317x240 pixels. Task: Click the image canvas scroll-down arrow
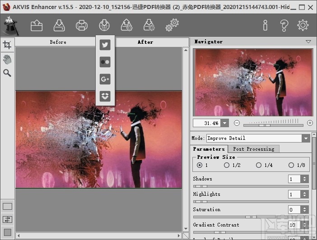pos(186,229)
